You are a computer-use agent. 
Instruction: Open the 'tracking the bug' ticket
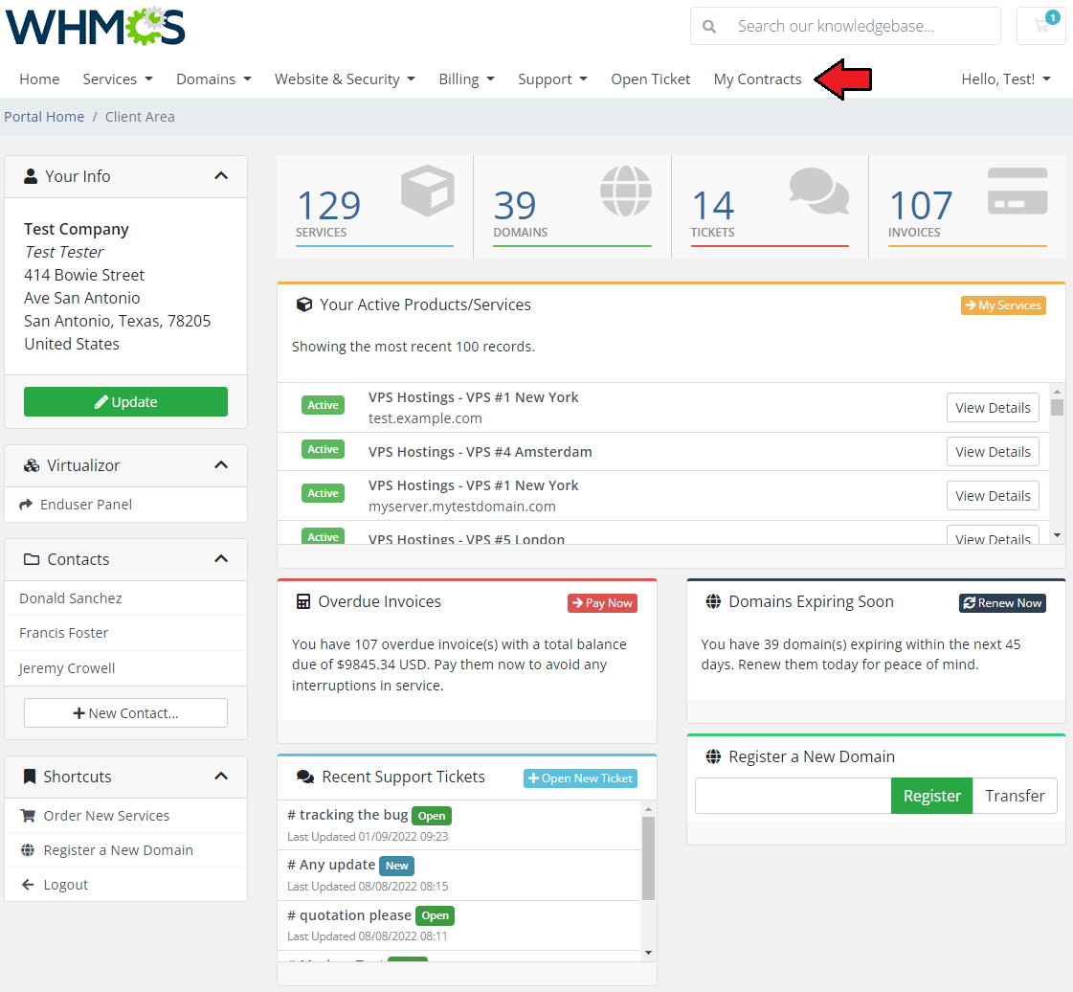347,815
